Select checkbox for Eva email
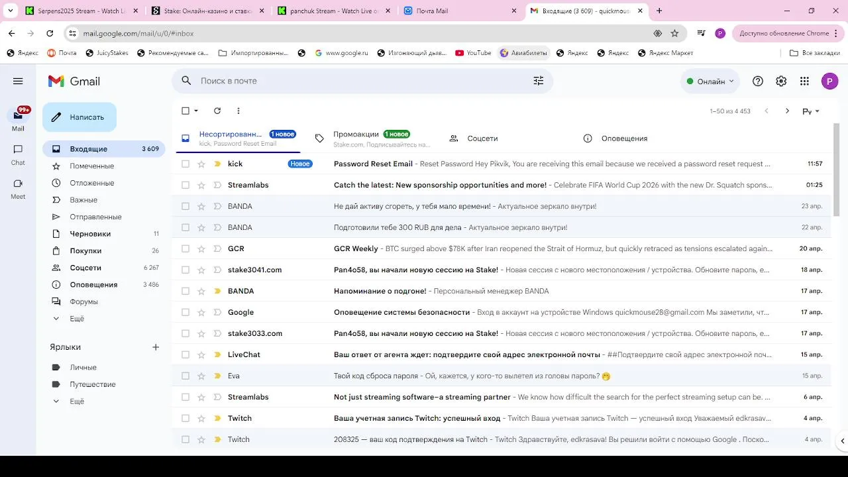The image size is (848, 477). point(185,376)
